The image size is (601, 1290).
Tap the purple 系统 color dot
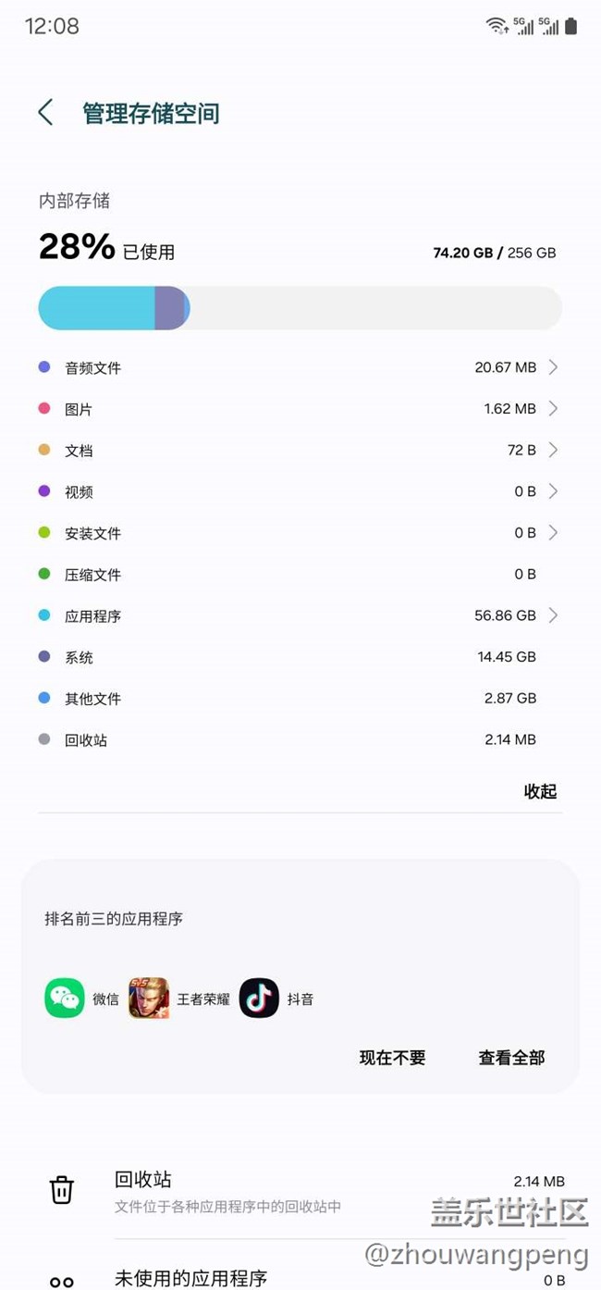[44, 657]
